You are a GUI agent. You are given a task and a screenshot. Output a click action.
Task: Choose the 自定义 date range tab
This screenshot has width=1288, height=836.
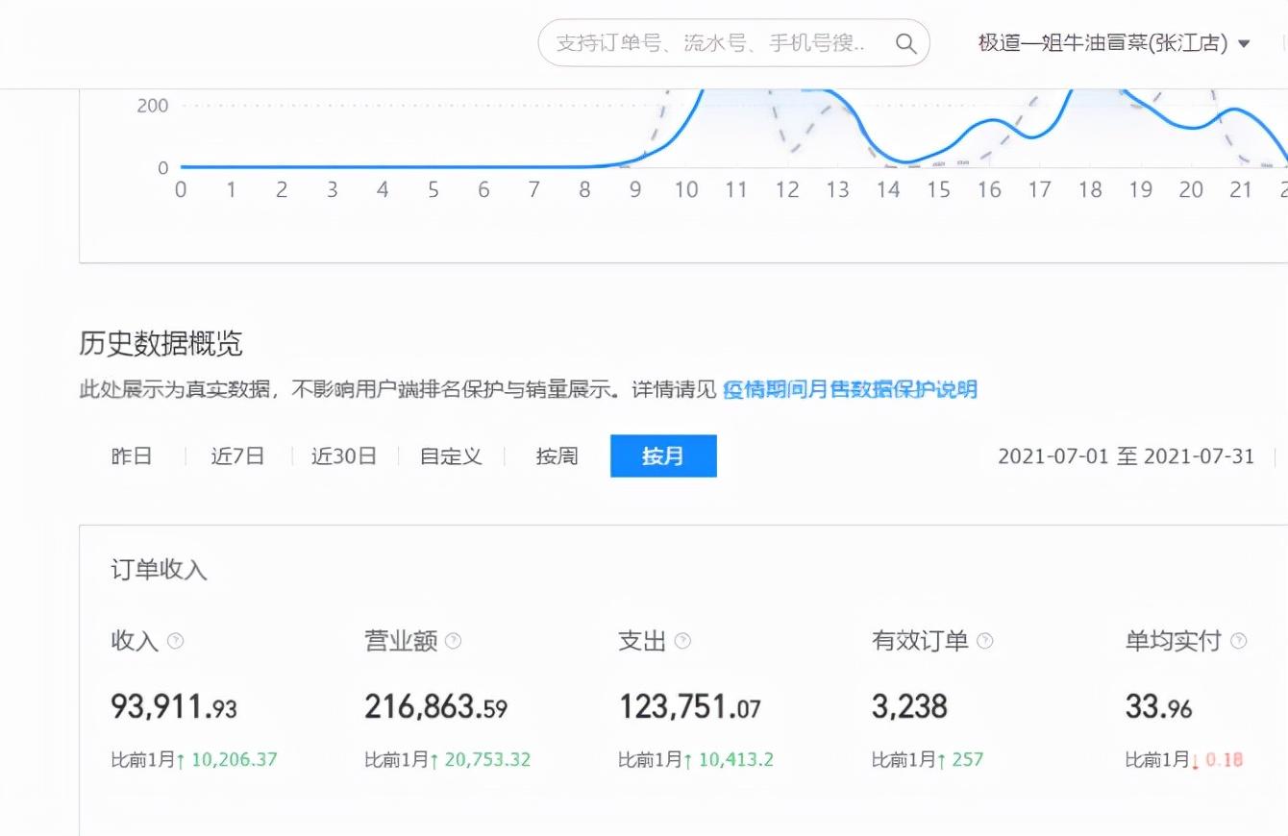pyautogui.click(x=451, y=455)
